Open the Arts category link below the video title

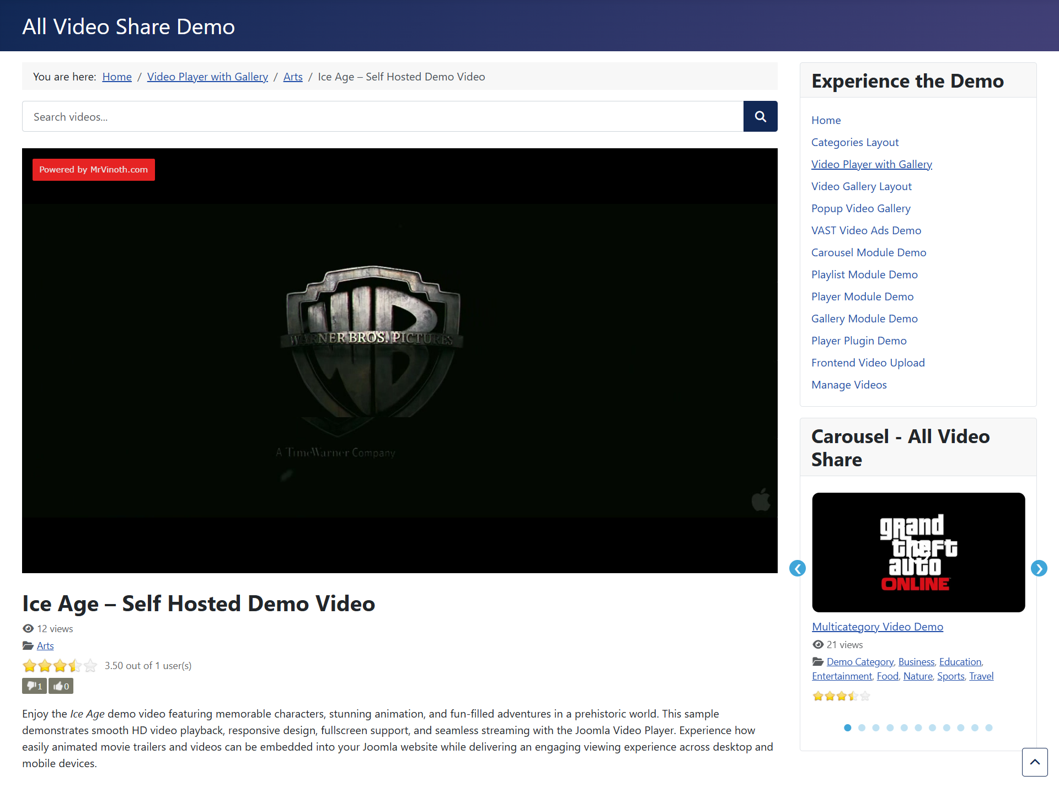tap(45, 646)
